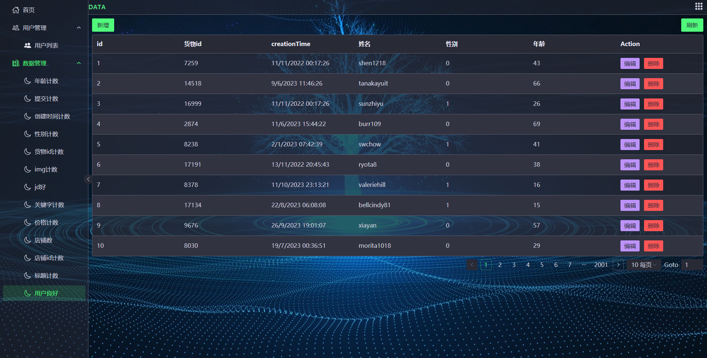Go to page 5 in pagination
This screenshot has height=358, width=707.
542,265
